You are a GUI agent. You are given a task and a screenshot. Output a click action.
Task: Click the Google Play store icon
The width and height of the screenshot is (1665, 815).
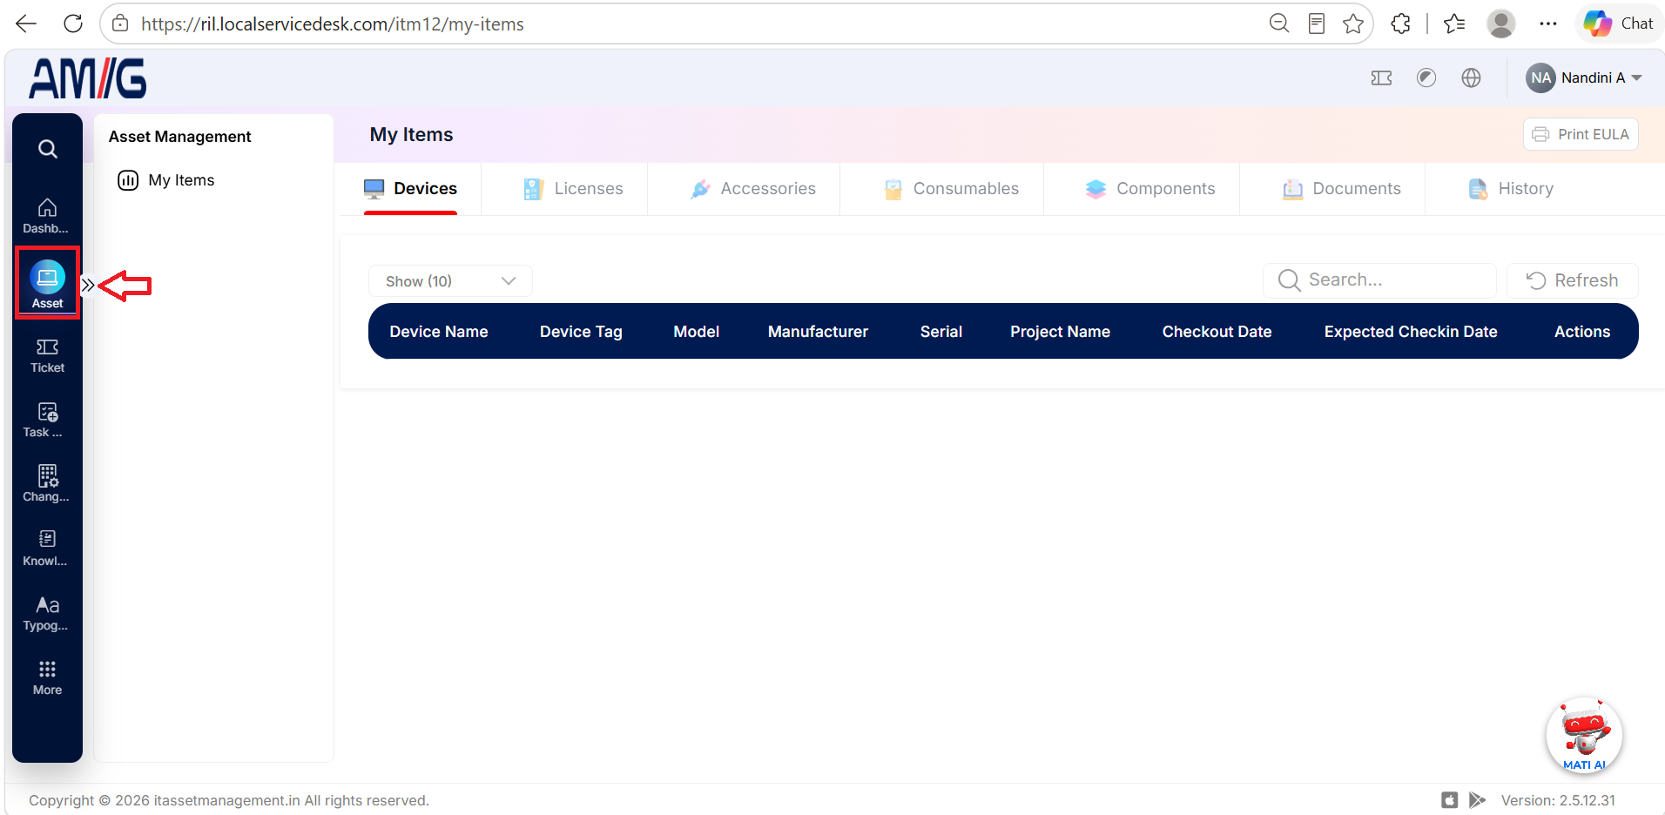click(x=1478, y=800)
